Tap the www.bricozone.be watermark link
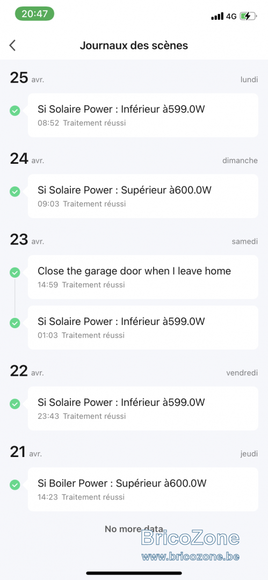Screen dimensions: 268x580 (190, 556)
